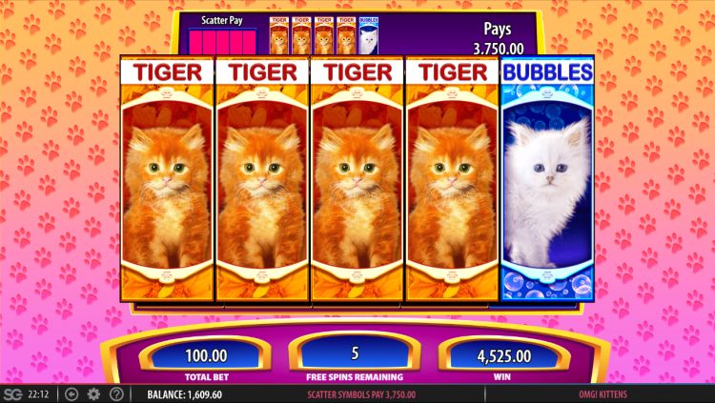This screenshot has height=403, width=715.
Task: Select the first Tiger thumbnail in pays bar
Action: (x=278, y=35)
